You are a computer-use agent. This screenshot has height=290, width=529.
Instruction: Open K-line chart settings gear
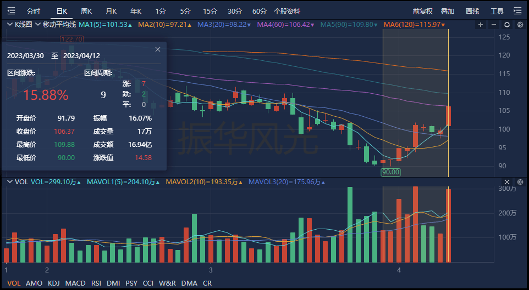coord(520,25)
